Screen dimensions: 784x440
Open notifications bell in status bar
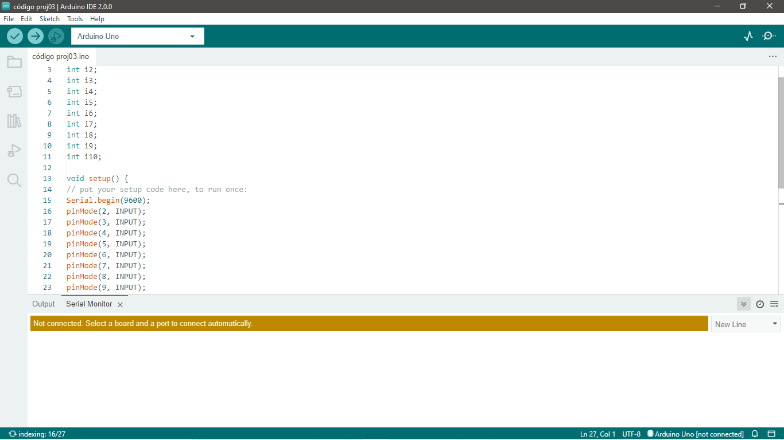755,434
